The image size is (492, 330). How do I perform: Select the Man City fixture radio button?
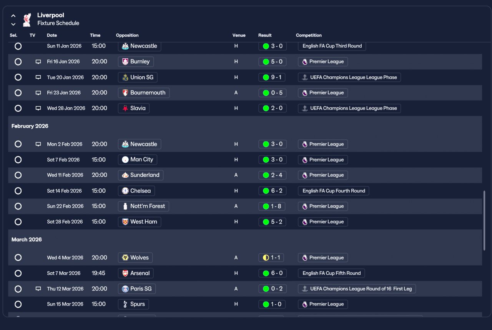18,160
